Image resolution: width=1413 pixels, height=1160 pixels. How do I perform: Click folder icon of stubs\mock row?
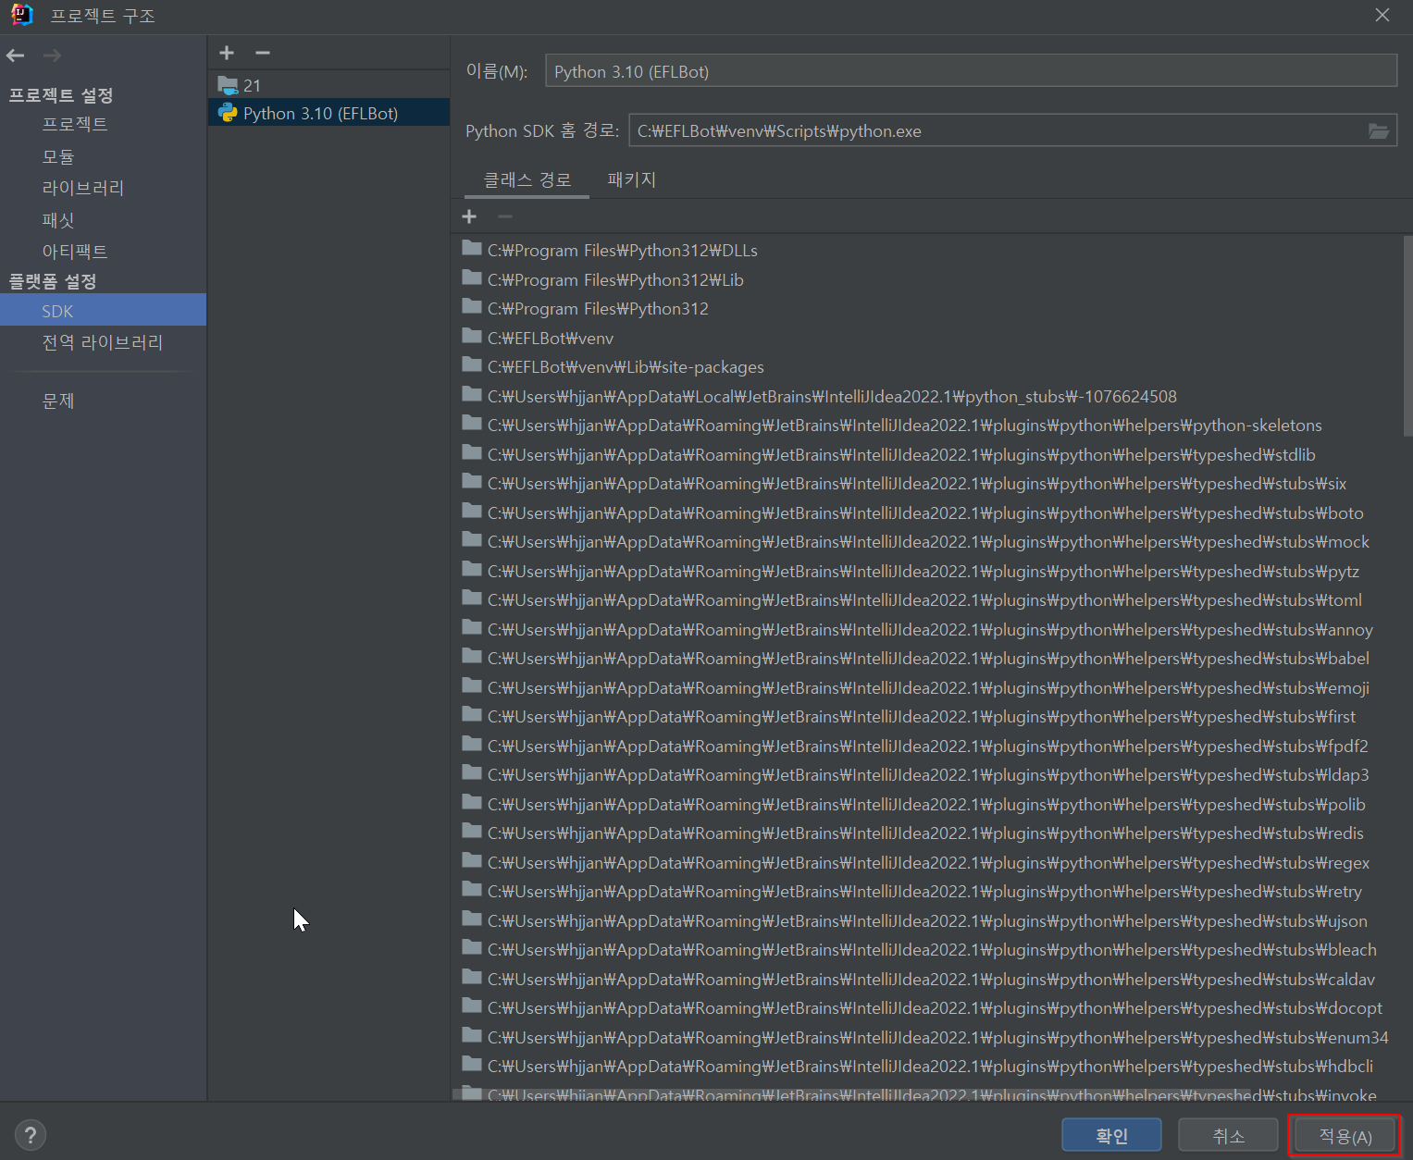click(472, 540)
